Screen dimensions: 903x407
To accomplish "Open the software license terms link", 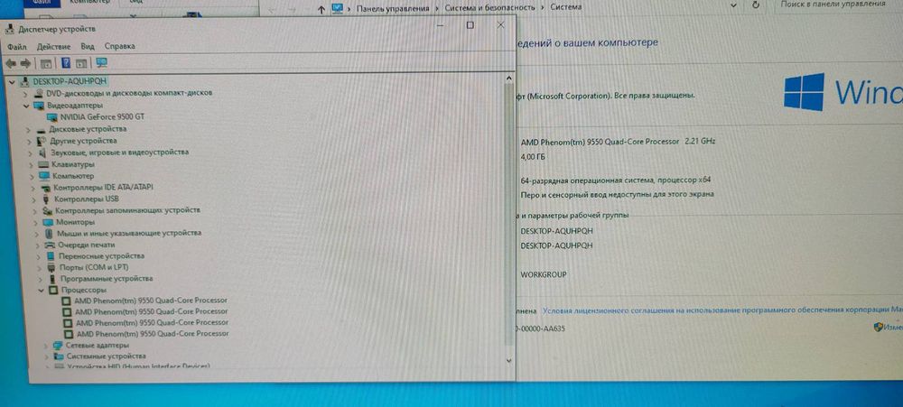I will [722, 310].
